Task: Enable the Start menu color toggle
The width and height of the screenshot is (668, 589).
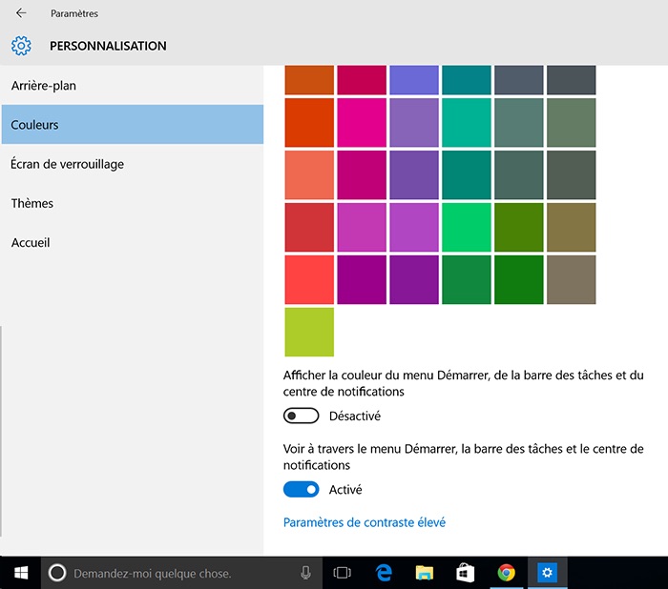Action: tap(301, 416)
